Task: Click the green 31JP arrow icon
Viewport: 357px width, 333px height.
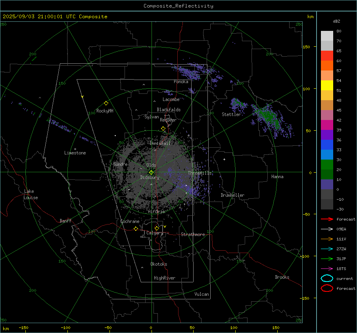Action: point(327,259)
